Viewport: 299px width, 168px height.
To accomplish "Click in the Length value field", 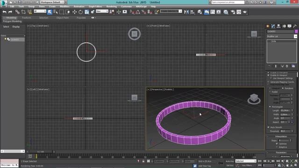I will pos(285,111).
